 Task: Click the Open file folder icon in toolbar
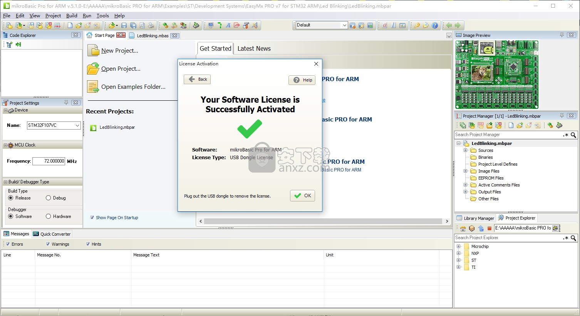(x=112, y=25)
